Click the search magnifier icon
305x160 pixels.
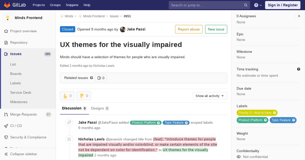(246, 5)
